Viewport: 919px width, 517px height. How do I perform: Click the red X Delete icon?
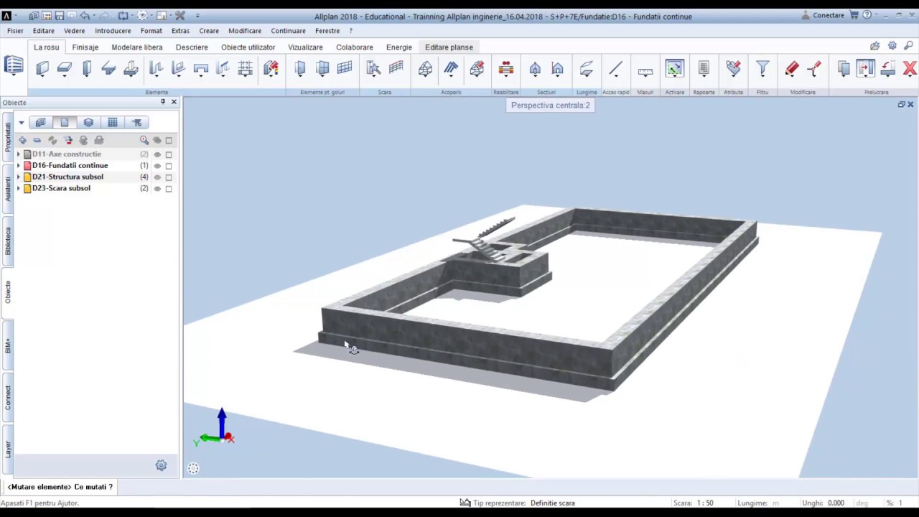[x=910, y=69]
